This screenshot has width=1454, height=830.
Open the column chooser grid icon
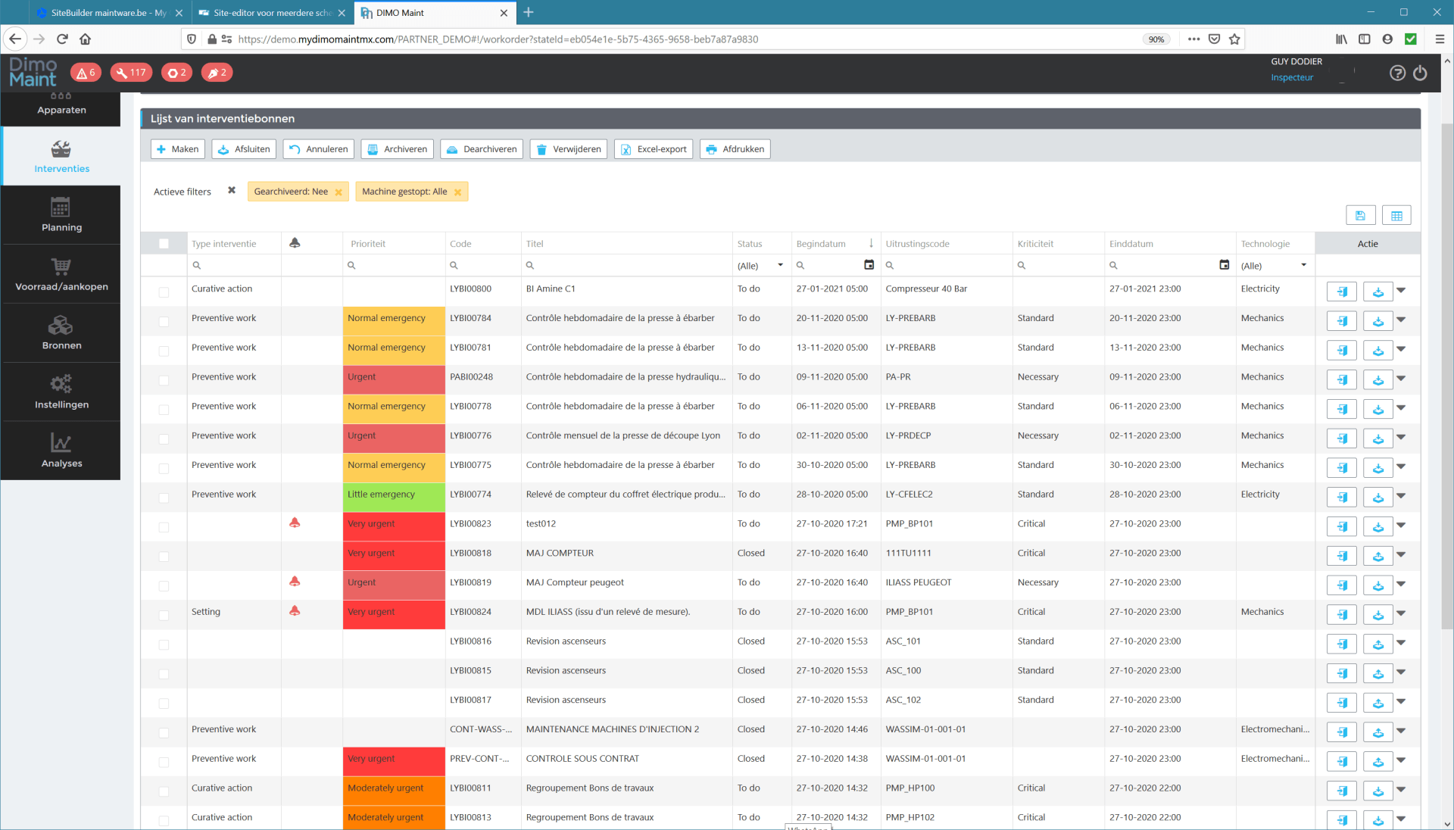pos(1396,216)
